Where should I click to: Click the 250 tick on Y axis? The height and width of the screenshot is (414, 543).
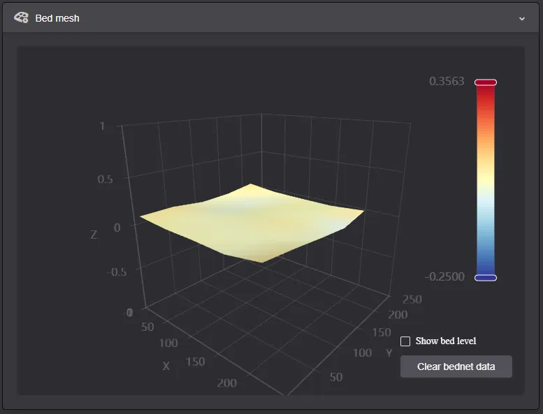[412, 300]
